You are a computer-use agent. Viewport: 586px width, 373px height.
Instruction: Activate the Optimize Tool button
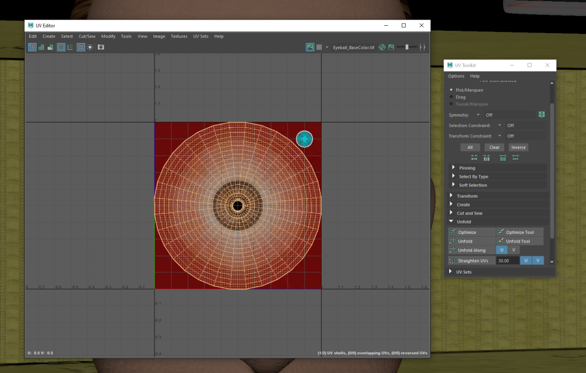[x=520, y=232]
